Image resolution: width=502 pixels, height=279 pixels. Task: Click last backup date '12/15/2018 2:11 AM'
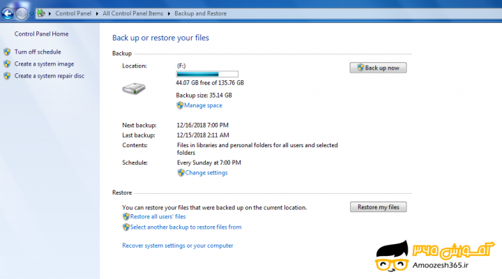(x=203, y=135)
